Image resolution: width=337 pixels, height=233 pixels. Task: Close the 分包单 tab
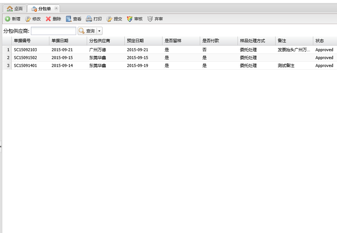click(x=56, y=8)
